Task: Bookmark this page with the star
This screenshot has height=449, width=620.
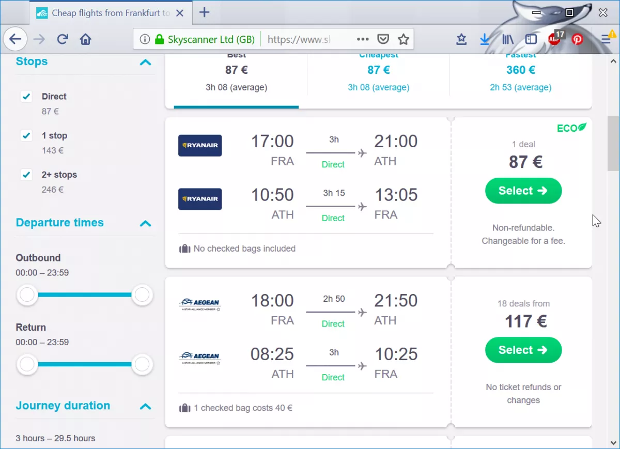Action: (404, 39)
